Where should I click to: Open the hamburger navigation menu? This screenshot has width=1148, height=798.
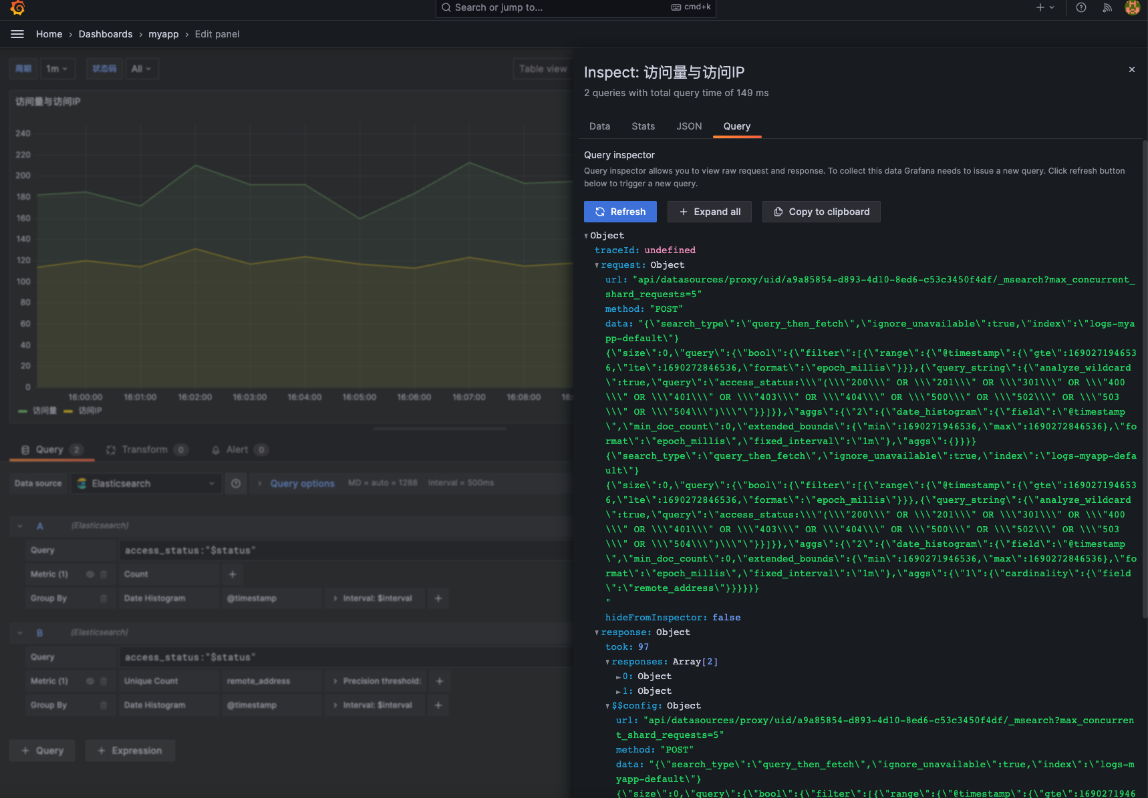pos(17,34)
